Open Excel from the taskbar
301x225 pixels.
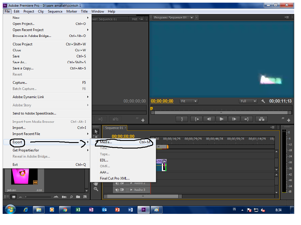(x=78, y=210)
